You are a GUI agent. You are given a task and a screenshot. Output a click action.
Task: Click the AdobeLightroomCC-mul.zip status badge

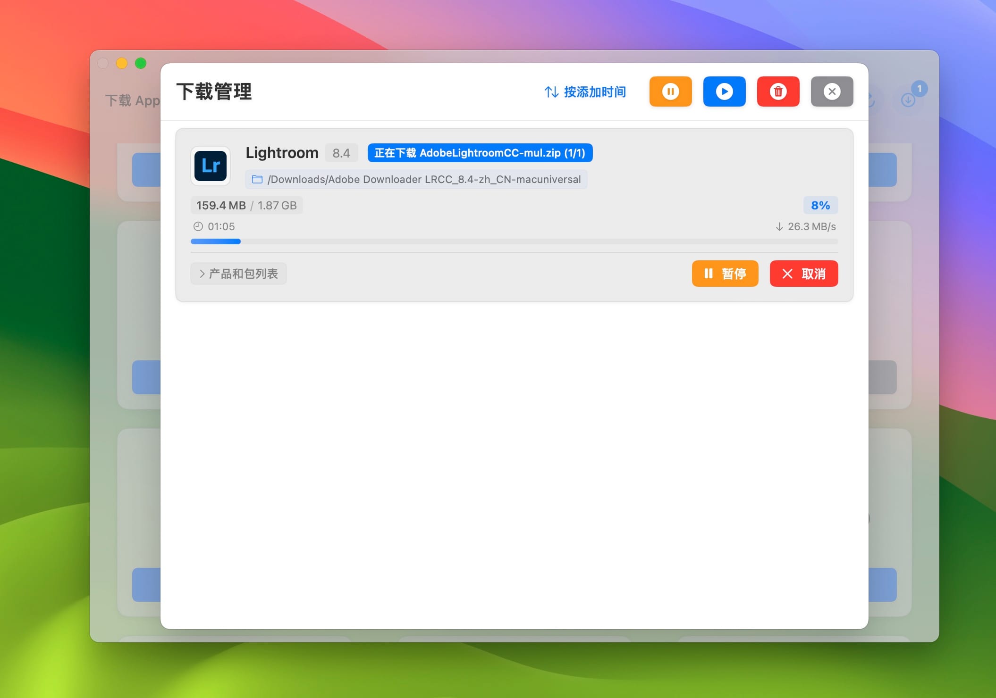(x=481, y=152)
